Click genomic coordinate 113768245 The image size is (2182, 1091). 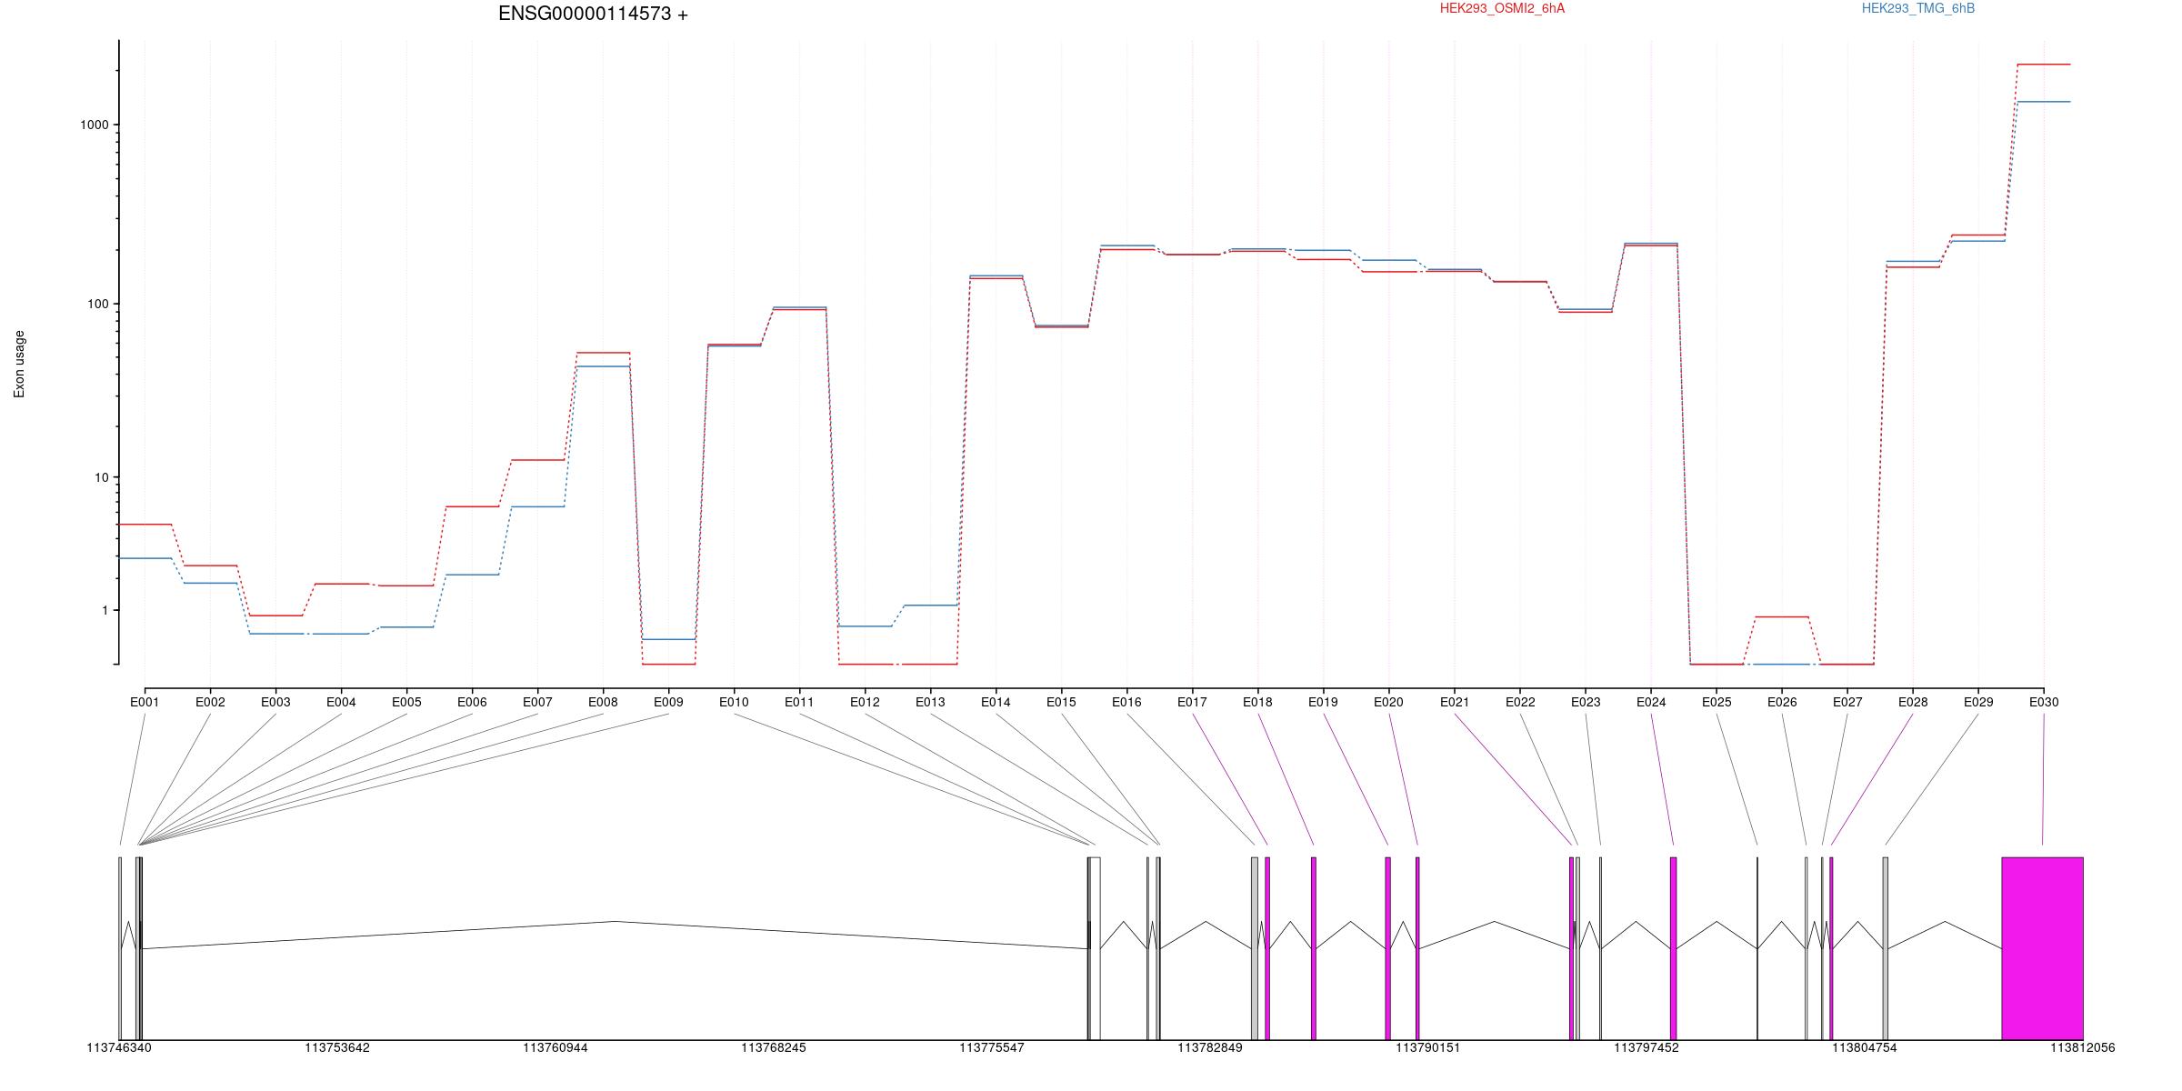774,1048
